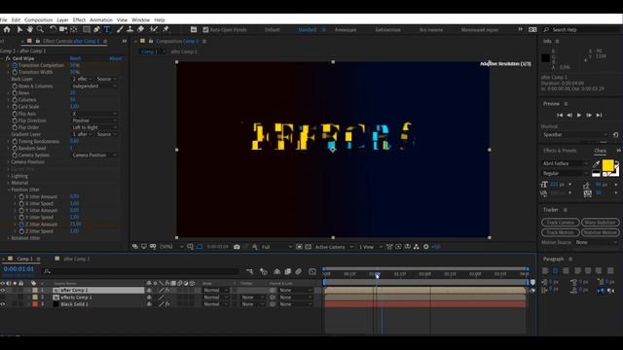
Task: Select the Rotation tool
Action: 53,30
